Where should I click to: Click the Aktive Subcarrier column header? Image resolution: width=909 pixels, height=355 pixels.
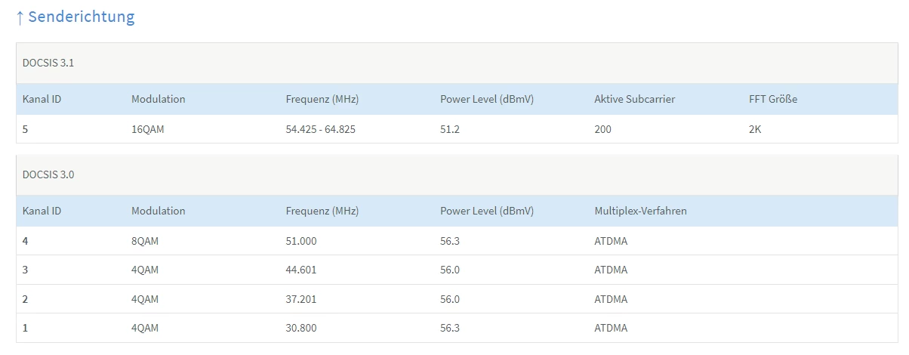click(x=634, y=100)
